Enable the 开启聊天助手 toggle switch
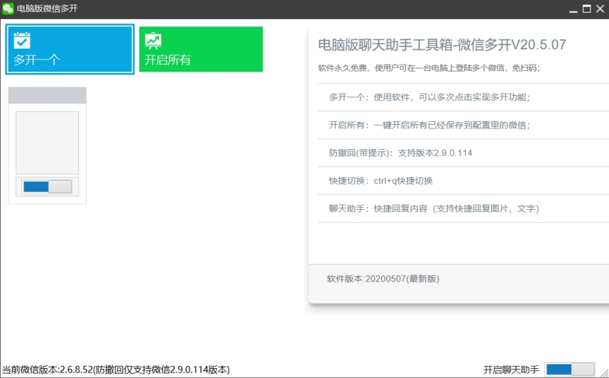Viewport: 609px width, 378px height. pos(569,369)
